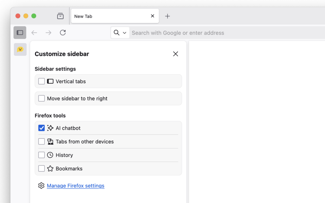Close the Customize sidebar panel

coord(176,54)
